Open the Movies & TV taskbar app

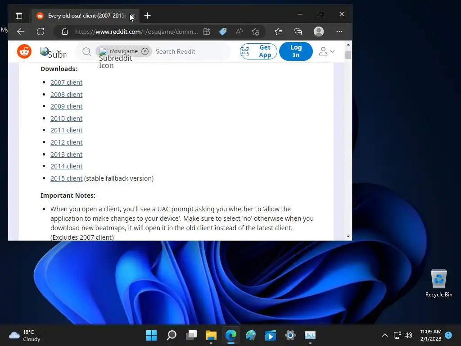point(271,335)
